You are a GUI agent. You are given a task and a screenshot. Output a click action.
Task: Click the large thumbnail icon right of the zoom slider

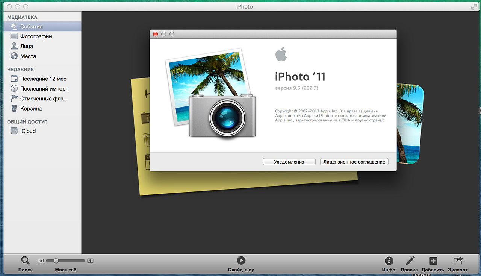tap(90, 261)
